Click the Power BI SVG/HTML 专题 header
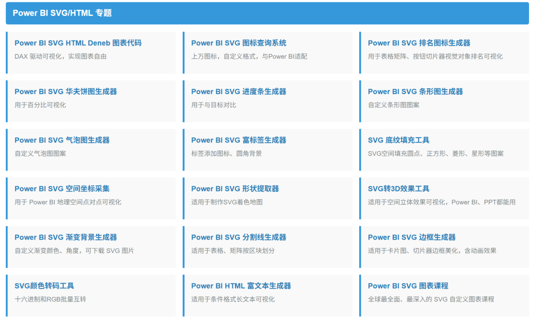 (267, 13)
